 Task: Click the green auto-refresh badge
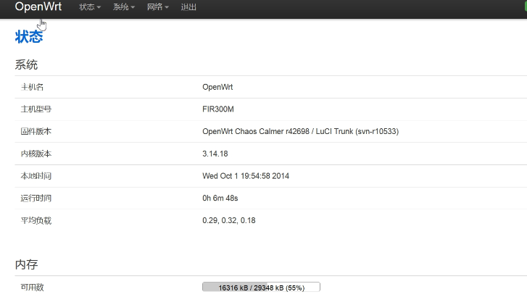[523, 6]
